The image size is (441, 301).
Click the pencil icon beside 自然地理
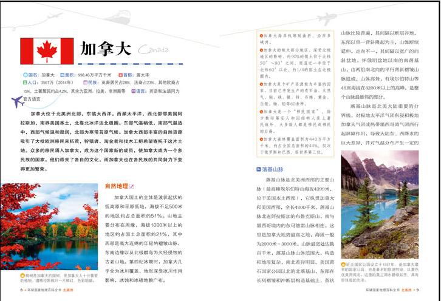click(132, 186)
